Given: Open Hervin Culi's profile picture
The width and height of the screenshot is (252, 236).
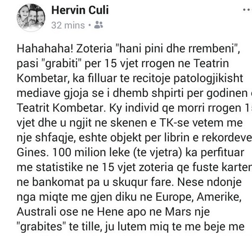Looking at the screenshot, I should point(31,17).
